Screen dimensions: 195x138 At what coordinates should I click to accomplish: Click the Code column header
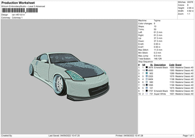click(172, 64)
